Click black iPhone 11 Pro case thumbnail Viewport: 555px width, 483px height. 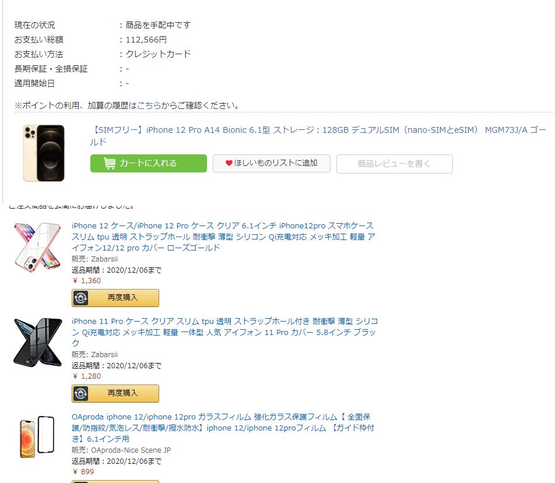point(37,343)
